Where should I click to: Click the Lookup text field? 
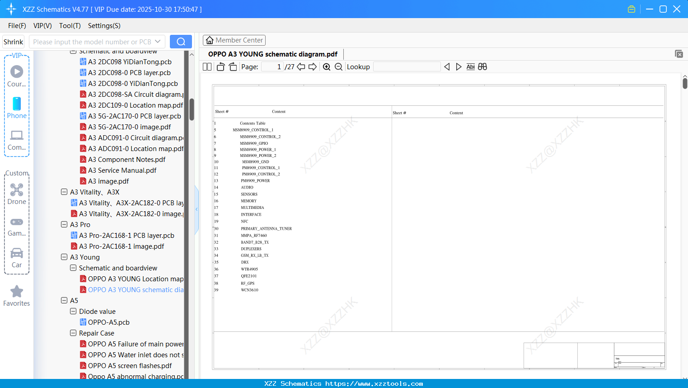(x=407, y=67)
